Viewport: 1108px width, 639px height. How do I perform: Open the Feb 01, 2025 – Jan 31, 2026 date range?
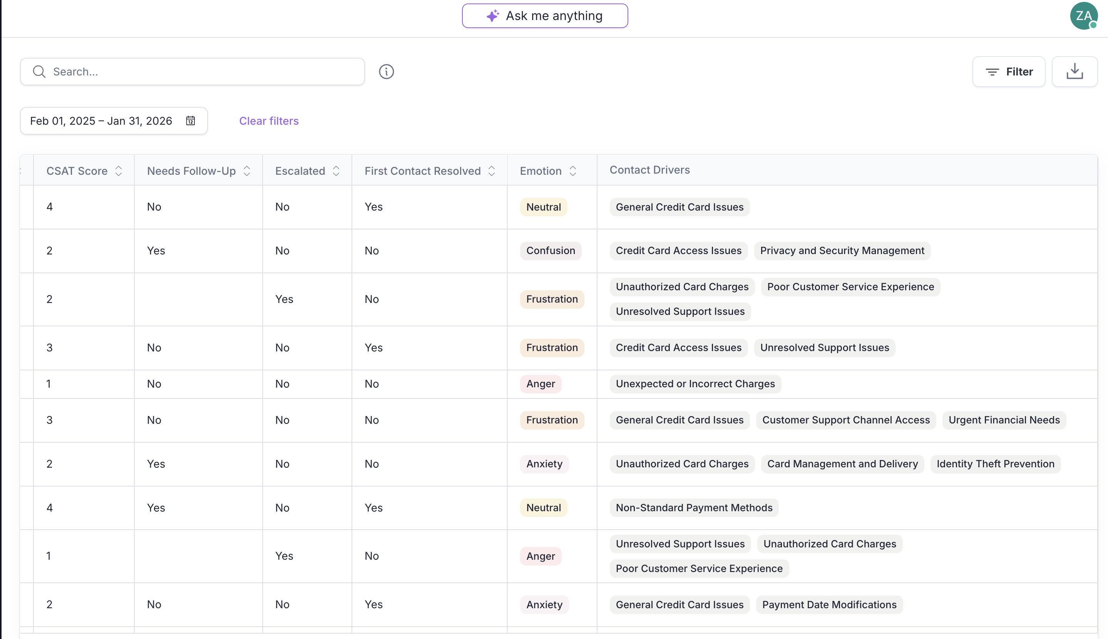pyautogui.click(x=101, y=121)
